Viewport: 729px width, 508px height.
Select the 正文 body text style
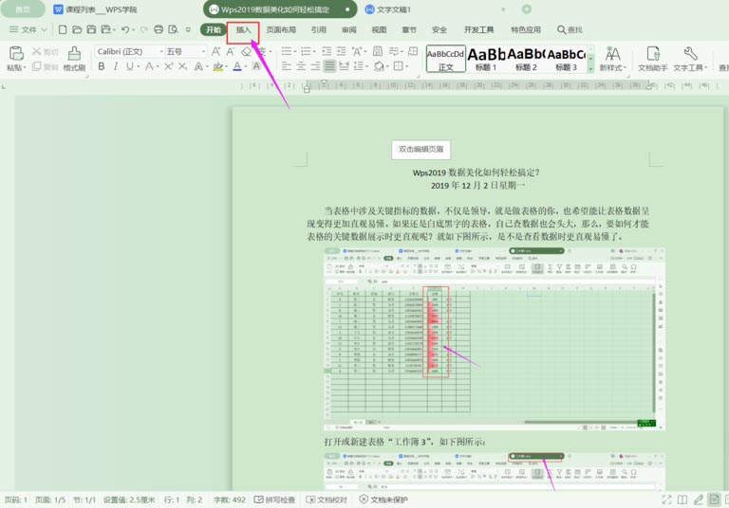coord(446,59)
